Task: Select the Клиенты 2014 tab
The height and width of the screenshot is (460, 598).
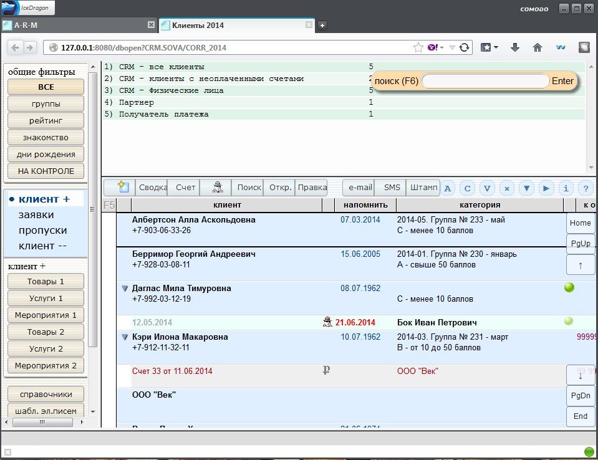Action: coord(237,25)
